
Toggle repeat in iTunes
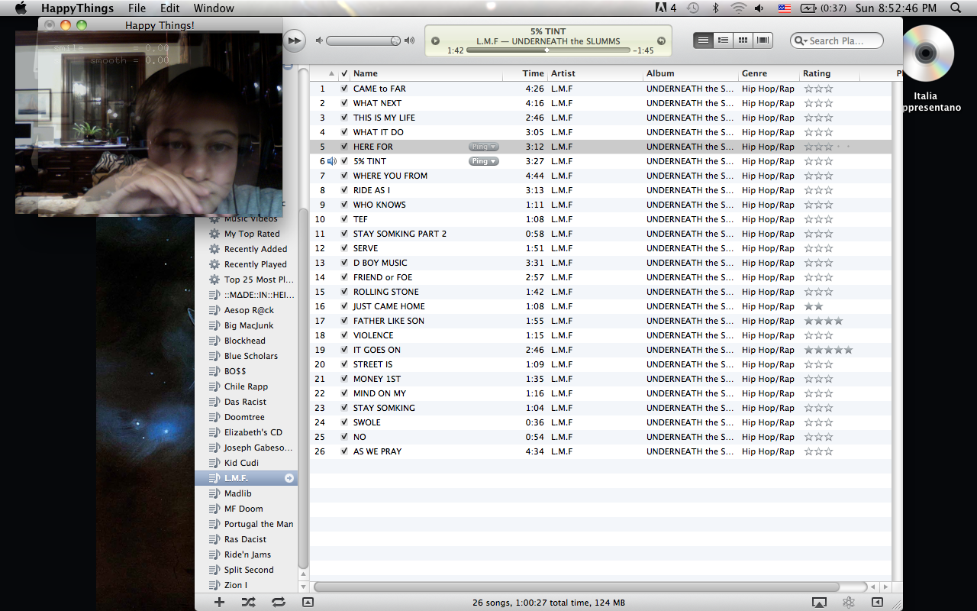[279, 602]
